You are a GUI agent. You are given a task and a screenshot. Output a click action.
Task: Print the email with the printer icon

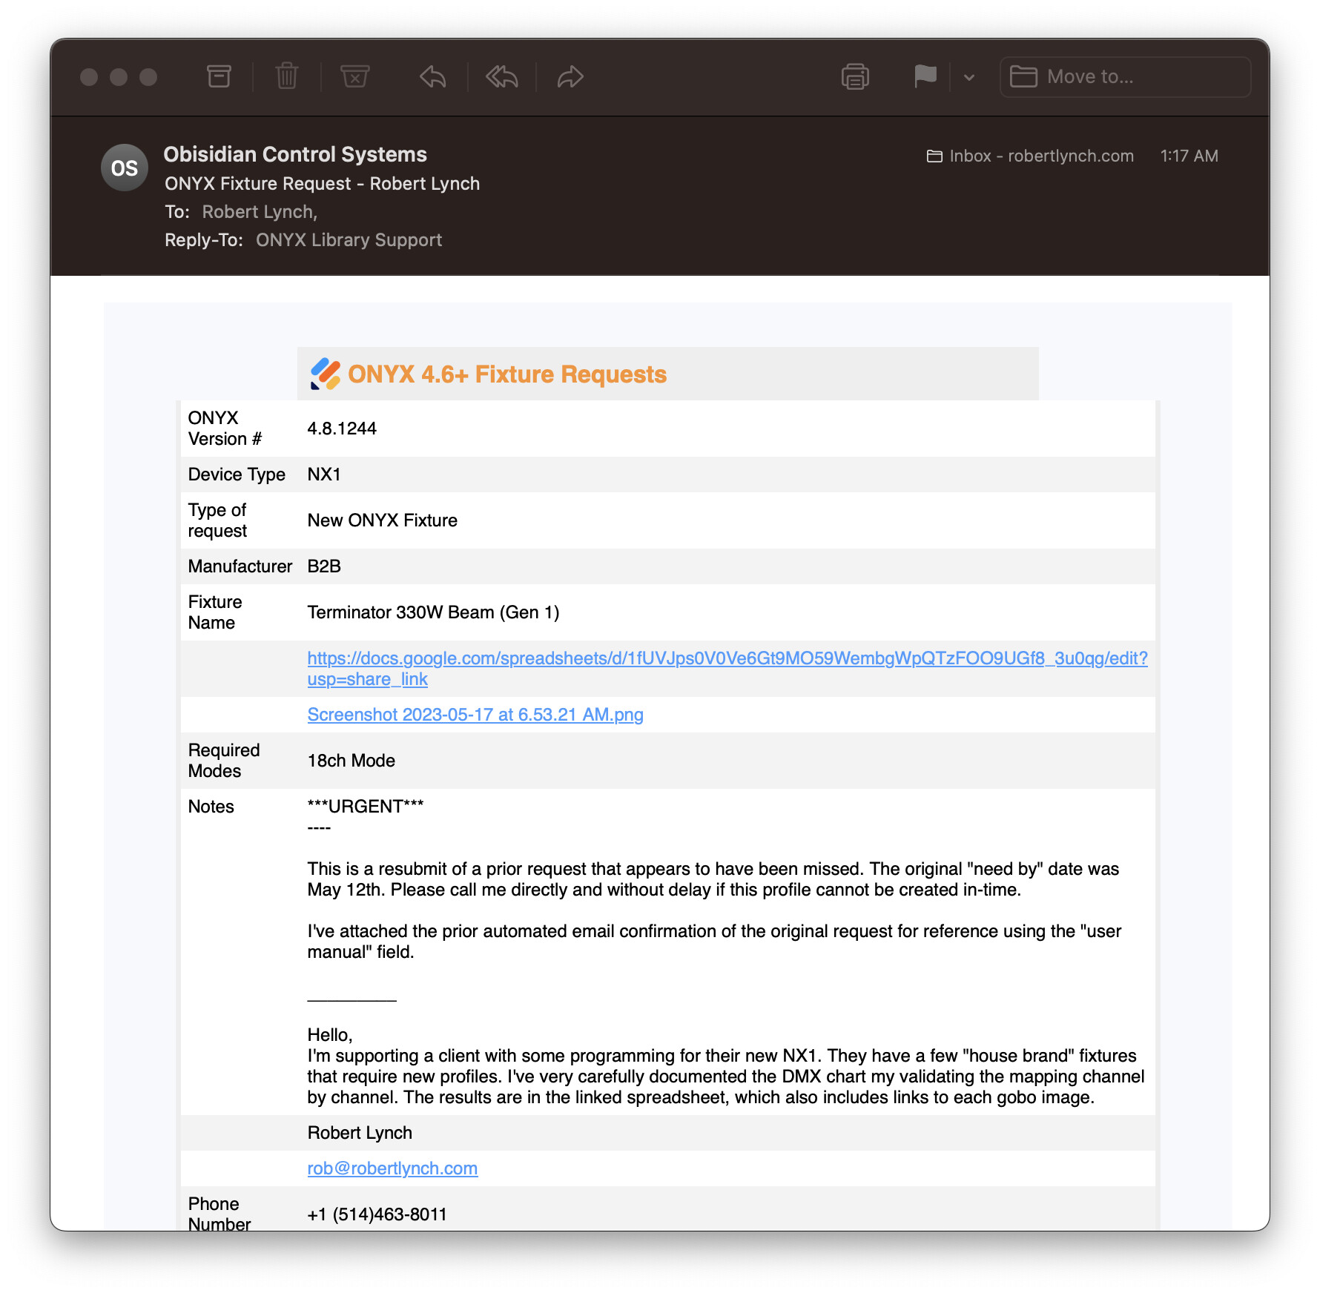pos(855,76)
